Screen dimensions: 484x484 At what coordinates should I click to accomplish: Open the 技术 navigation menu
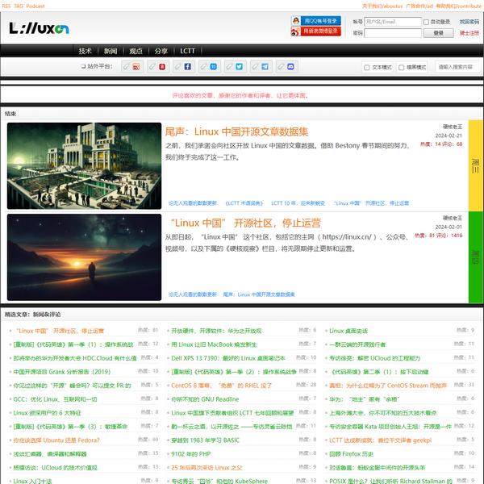[86, 50]
